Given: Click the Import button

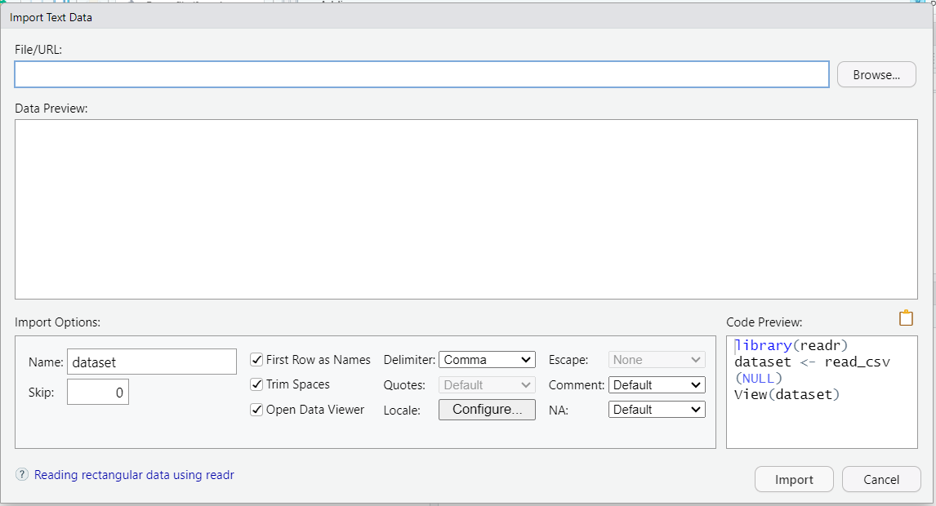Looking at the screenshot, I should click(x=794, y=480).
